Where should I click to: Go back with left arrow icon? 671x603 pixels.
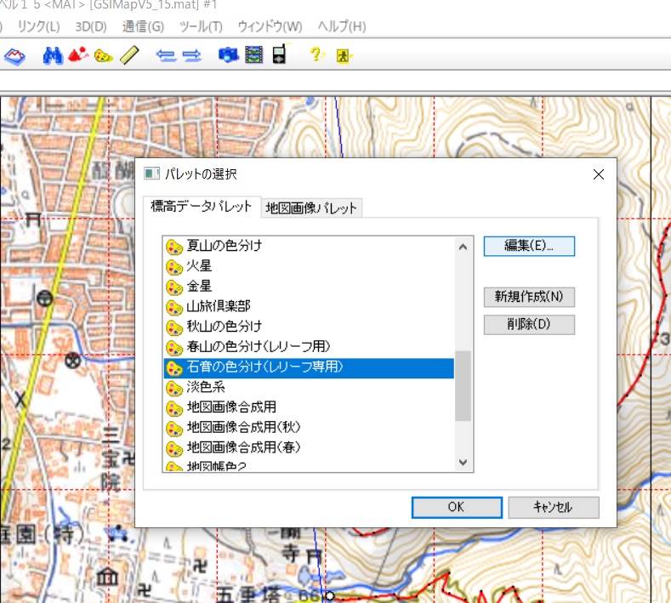[x=166, y=55]
